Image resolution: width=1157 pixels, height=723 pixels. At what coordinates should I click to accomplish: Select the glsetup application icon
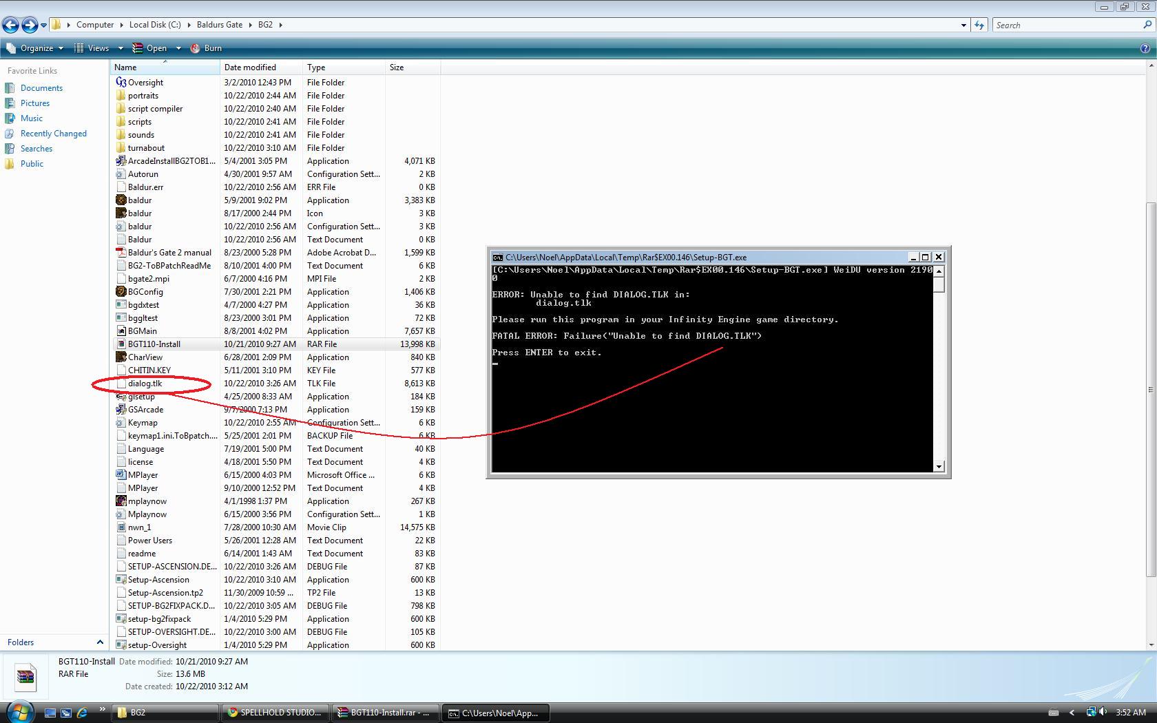(121, 397)
